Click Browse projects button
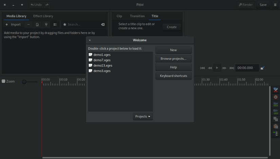This screenshot has width=280, height=159. 173,59
